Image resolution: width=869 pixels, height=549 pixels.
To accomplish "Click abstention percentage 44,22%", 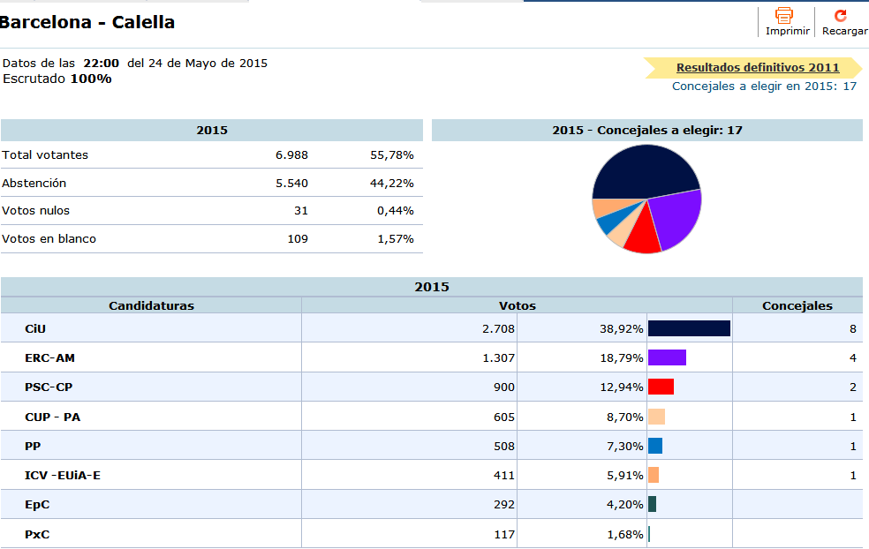I will pos(392,184).
